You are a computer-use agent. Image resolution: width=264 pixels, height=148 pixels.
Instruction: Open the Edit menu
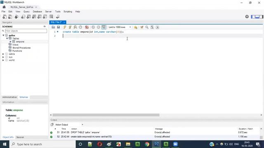point(10,12)
